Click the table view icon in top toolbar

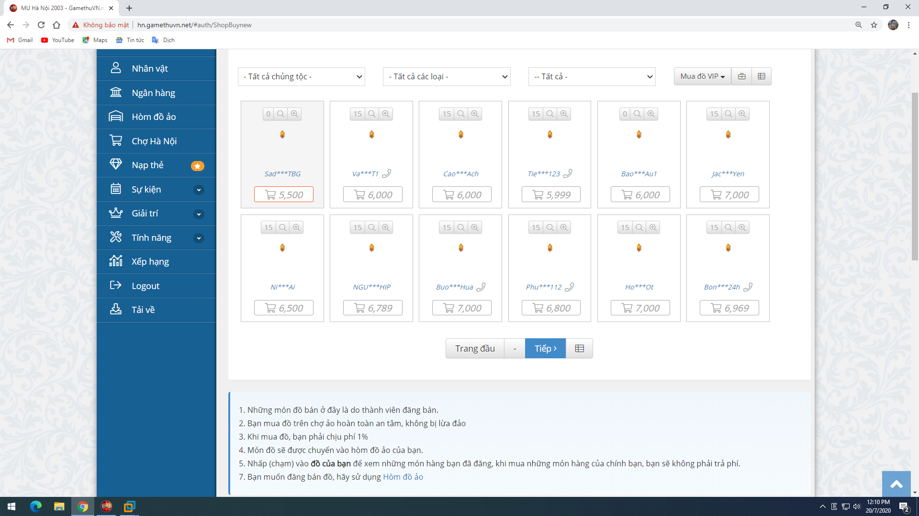click(x=762, y=76)
